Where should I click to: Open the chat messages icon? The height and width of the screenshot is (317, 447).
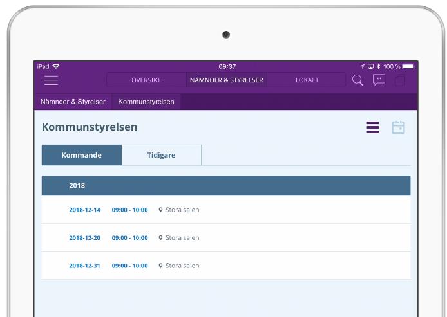379,80
